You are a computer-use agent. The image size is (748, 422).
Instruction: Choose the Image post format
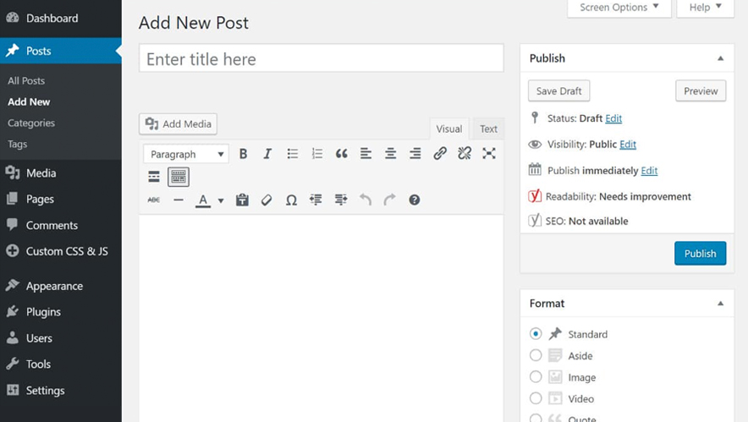click(x=536, y=377)
